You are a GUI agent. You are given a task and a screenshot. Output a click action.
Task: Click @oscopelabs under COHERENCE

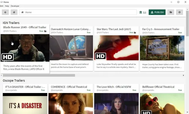[x=57, y=90]
